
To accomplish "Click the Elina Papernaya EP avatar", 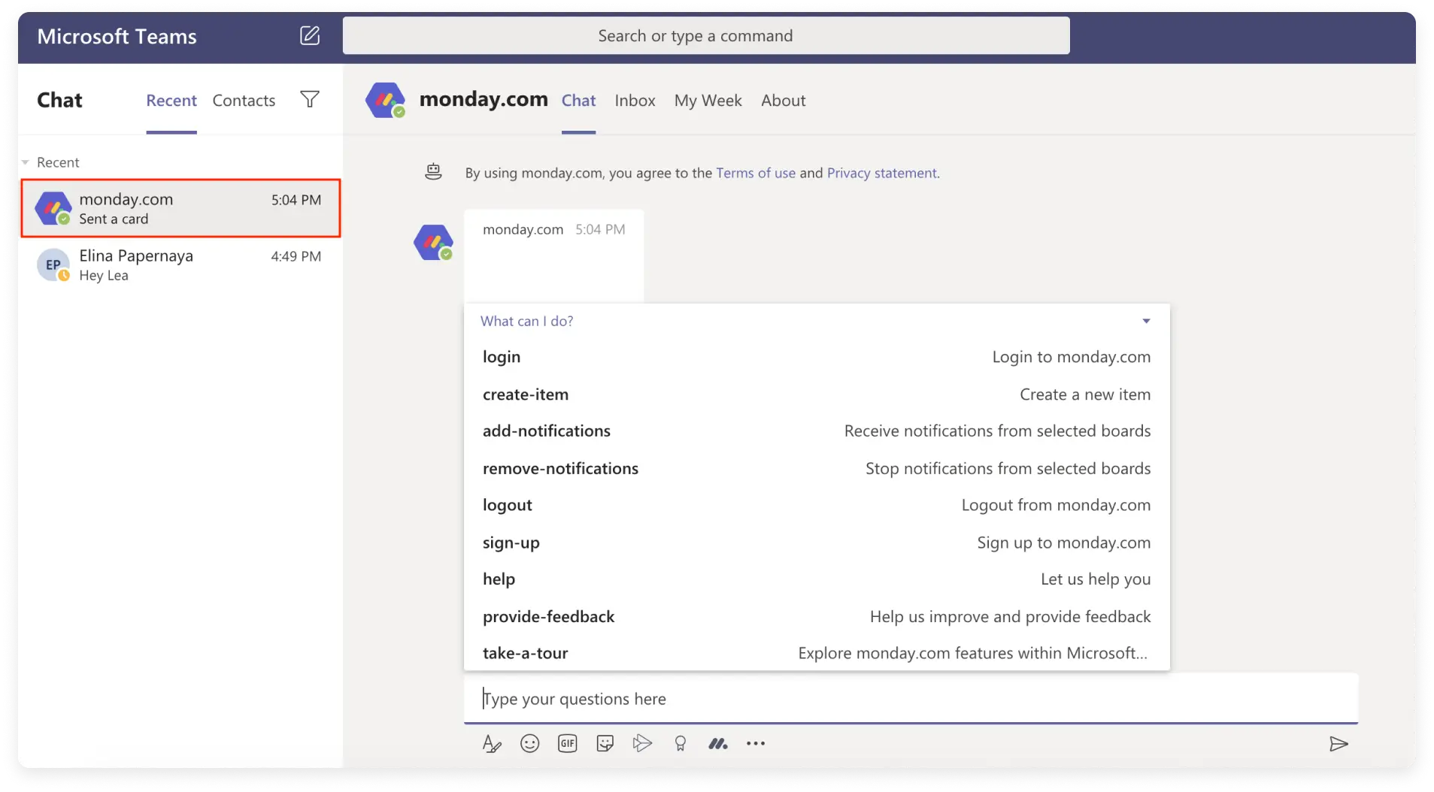I will tap(53, 265).
